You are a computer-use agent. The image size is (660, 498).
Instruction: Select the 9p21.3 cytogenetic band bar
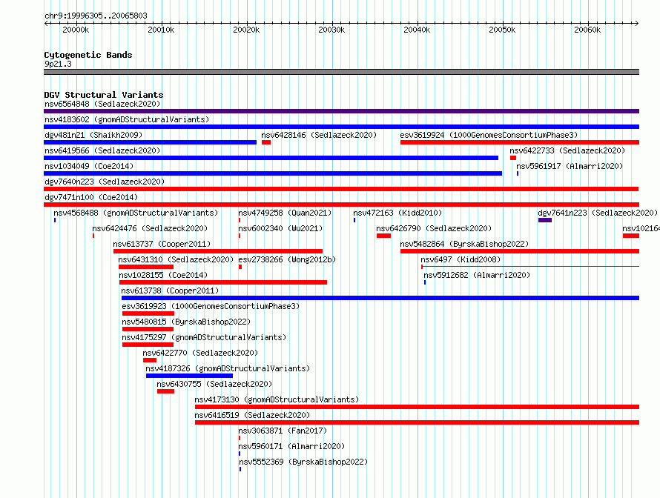pos(341,72)
